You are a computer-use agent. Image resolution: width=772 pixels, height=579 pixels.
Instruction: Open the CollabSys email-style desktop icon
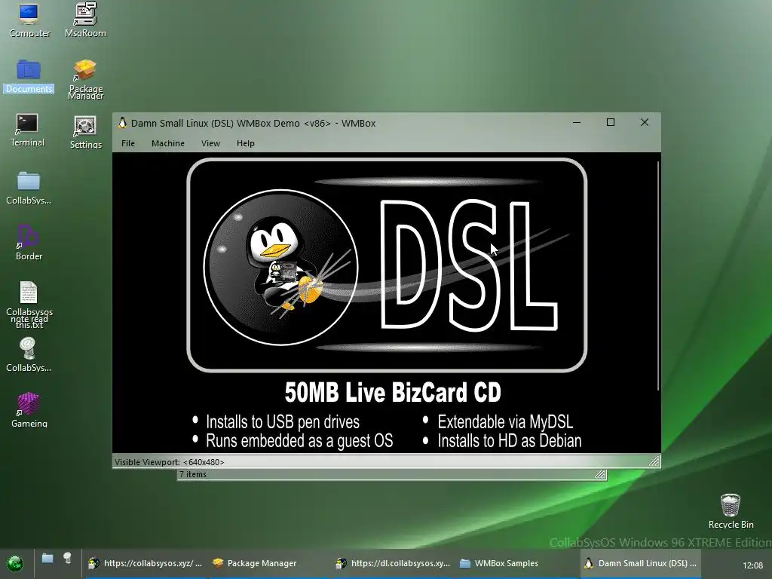[29, 354]
